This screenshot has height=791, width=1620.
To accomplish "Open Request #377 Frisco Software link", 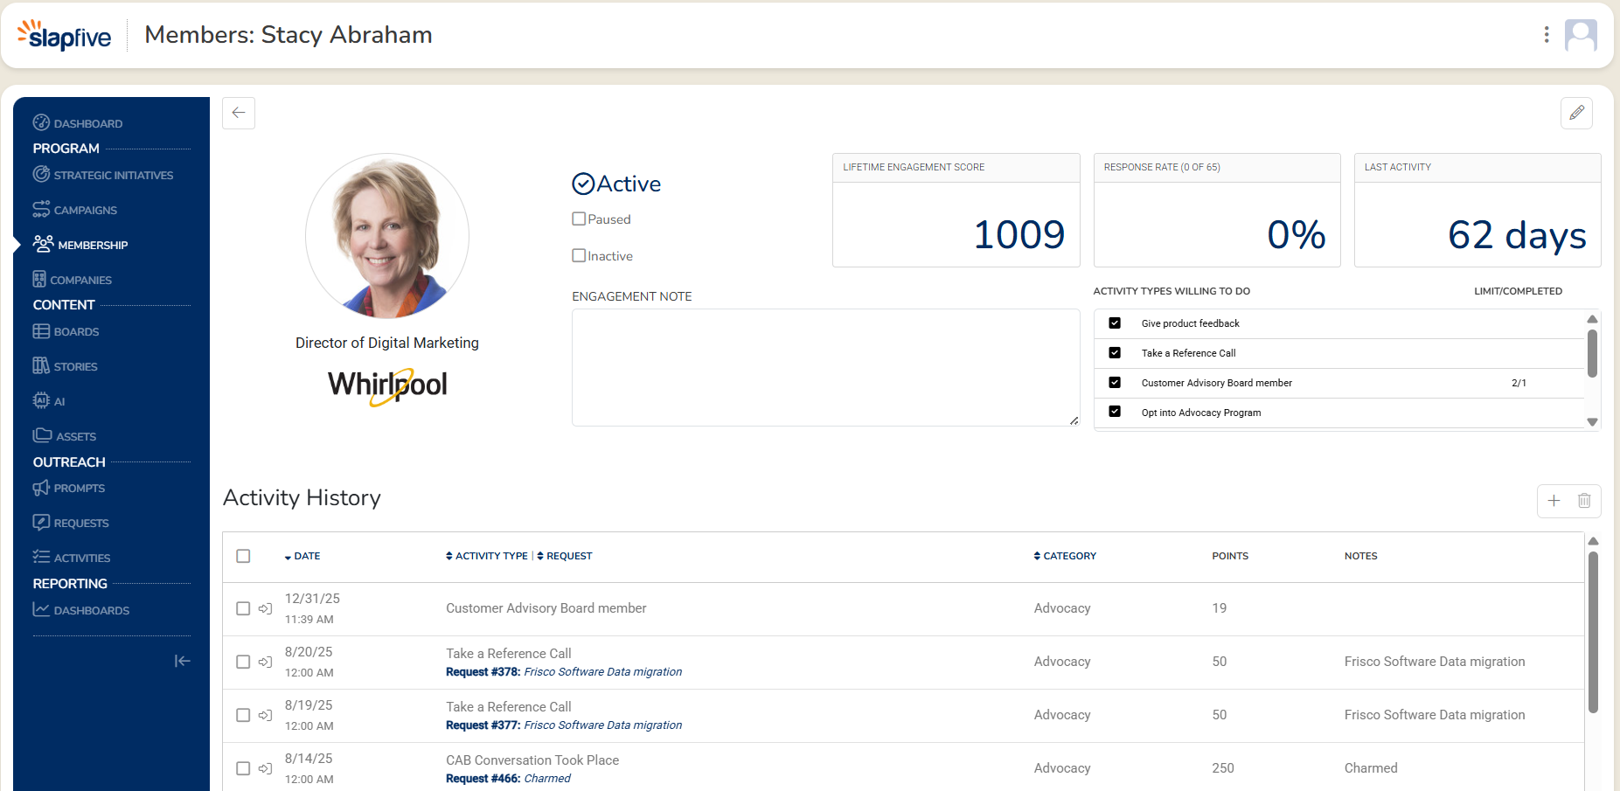I will coord(564,725).
